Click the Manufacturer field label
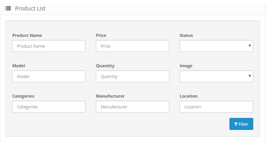This screenshot has width=272, height=146. [x=110, y=96]
